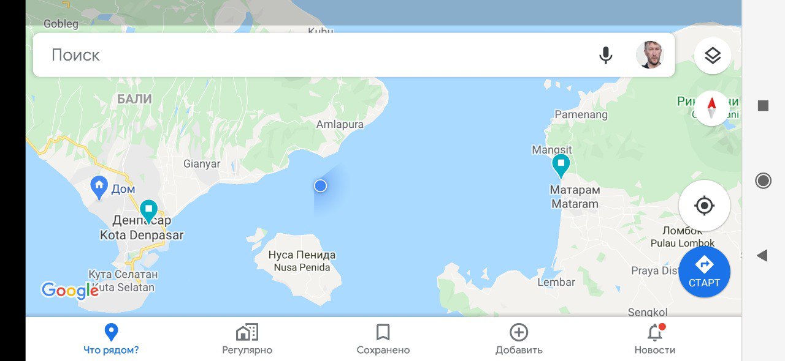The height and width of the screenshot is (361, 785).
Task: Open the Сохранено tab
Action: click(x=383, y=340)
